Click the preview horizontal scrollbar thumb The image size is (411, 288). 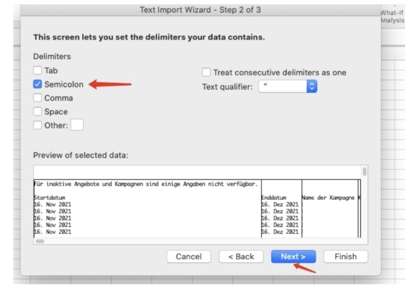(x=40, y=241)
